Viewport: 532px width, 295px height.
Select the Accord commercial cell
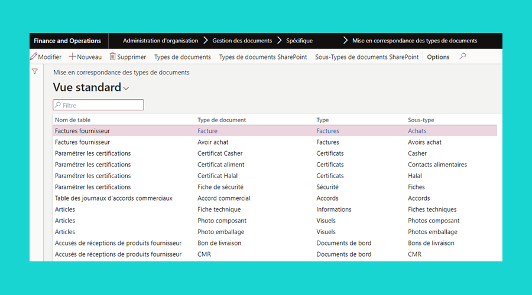[224, 198]
